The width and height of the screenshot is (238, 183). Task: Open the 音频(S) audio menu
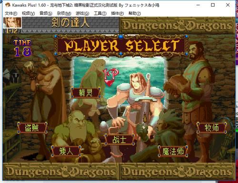(x=46, y=13)
